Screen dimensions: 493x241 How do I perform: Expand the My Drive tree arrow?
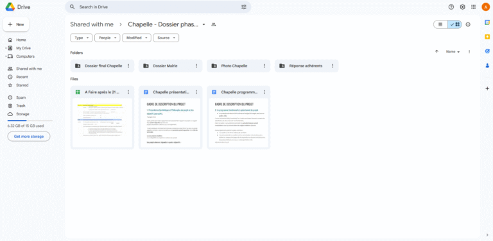click(x=6, y=48)
